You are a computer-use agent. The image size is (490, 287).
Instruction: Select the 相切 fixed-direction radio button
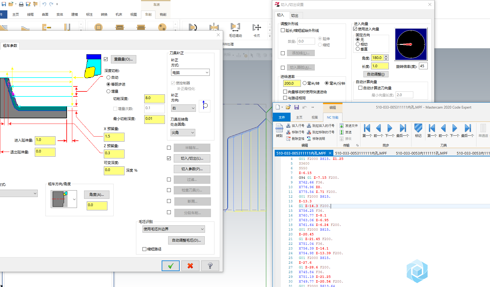coord(358,44)
